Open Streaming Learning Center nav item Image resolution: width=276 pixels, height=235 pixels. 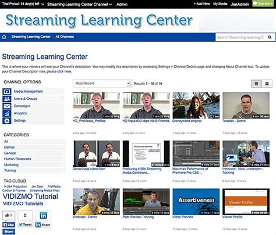point(31,37)
